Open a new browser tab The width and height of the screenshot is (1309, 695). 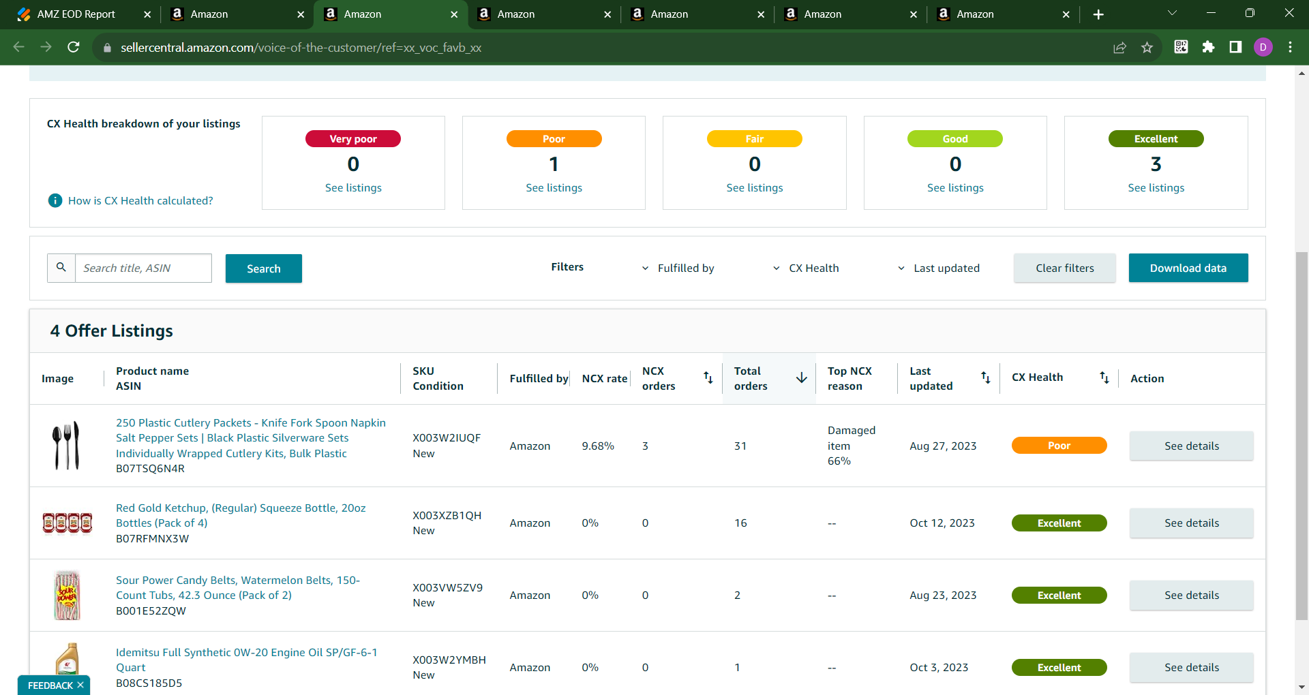1098,14
